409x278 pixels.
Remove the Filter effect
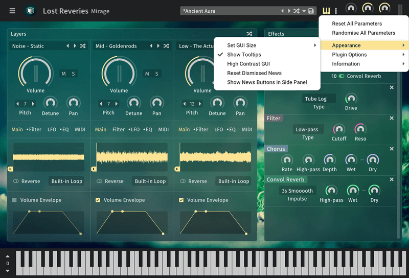[392, 118]
